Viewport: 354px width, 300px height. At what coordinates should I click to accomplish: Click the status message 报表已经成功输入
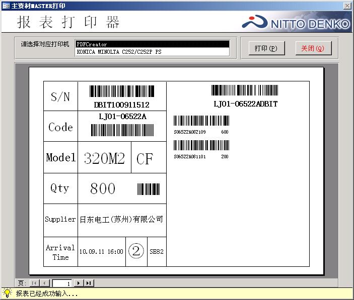[x=46, y=293]
